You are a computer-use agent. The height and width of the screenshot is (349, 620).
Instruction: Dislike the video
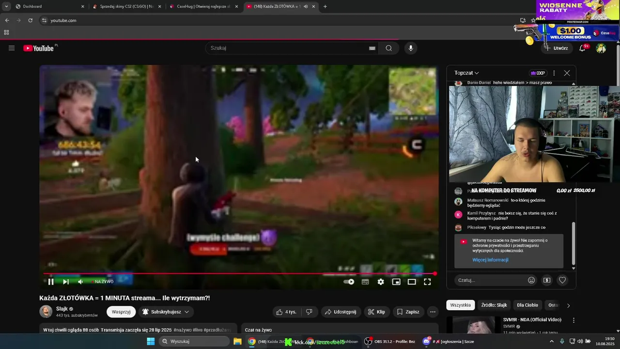(309, 312)
